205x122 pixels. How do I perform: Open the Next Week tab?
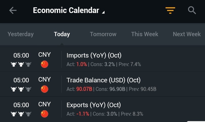pos(187,34)
